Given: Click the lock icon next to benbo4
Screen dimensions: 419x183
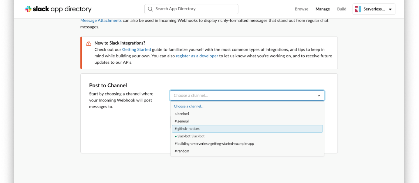Looking at the screenshot, I should click(175, 114).
